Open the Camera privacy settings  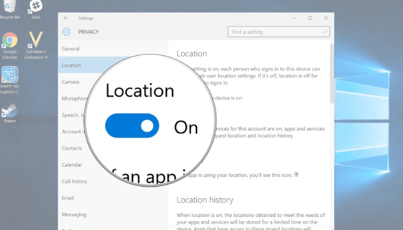pyautogui.click(x=71, y=82)
